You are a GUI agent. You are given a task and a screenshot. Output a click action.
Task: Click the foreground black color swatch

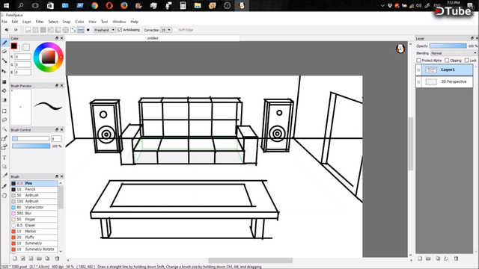(14, 46)
